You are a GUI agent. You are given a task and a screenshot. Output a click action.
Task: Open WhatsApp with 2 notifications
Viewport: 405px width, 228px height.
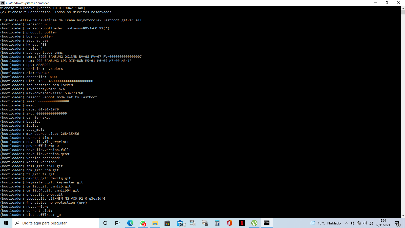143,223
